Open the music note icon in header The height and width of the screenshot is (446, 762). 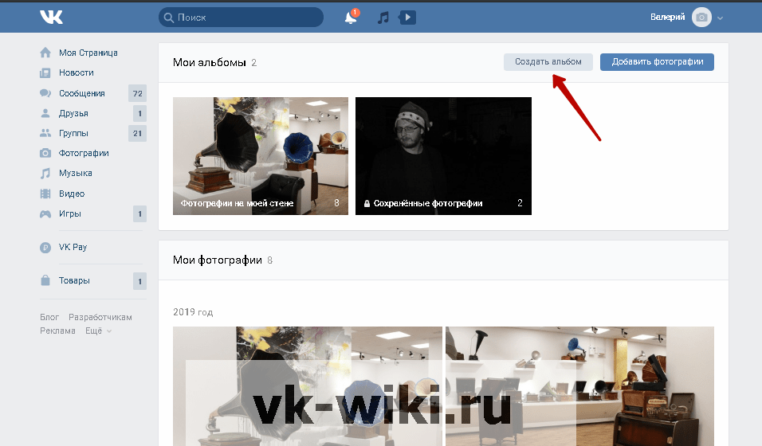pyautogui.click(x=383, y=18)
